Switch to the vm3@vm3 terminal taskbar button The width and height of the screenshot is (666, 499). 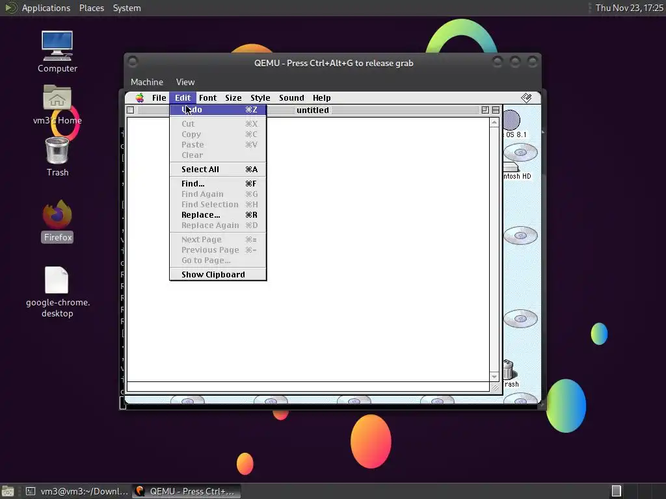point(77,491)
